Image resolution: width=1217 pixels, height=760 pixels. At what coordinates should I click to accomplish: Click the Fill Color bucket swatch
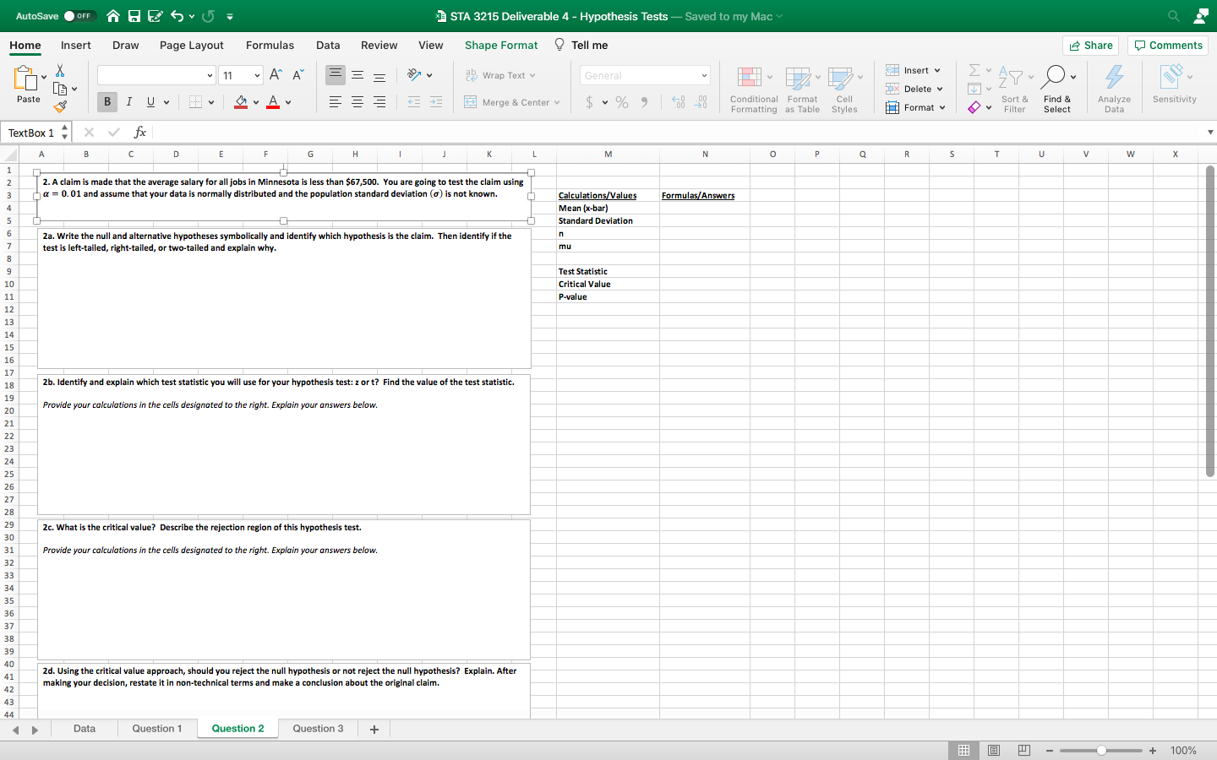click(241, 102)
